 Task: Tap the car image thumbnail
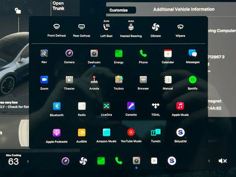[14, 63]
